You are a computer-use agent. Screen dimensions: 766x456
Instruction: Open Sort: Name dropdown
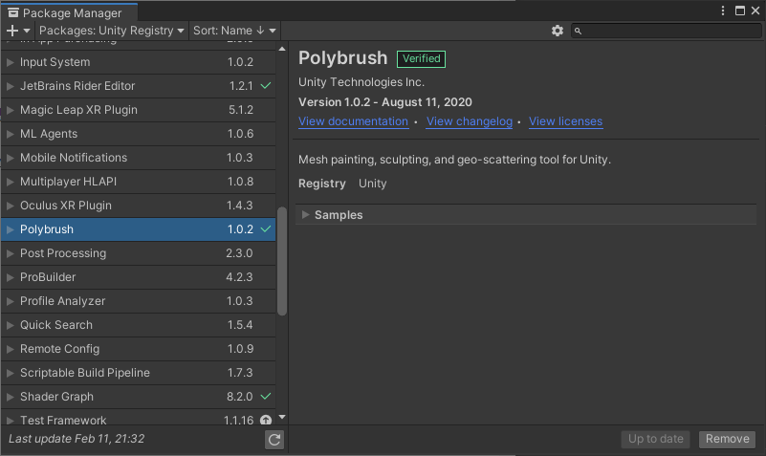click(x=234, y=31)
